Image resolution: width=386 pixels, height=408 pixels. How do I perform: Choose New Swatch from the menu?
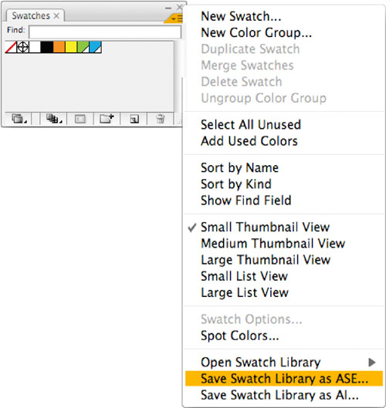[241, 16]
